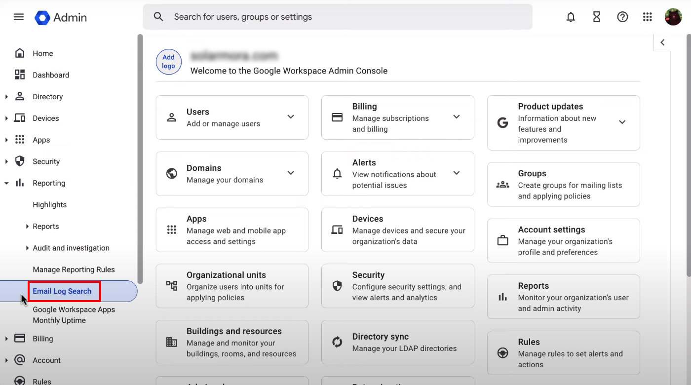This screenshot has width=691, height=385.
Task: Click the Product updates Google G icon
Action: tap(502, 123)
